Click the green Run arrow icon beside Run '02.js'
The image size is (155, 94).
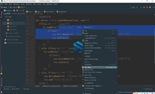(83, 67)
